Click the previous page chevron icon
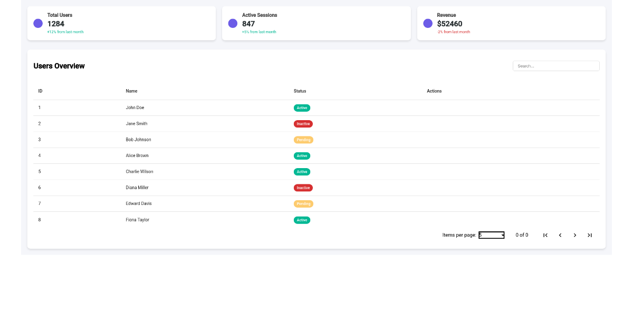Image resolution: width=633 pixels, height=332 pixels. (x=560, y=235)
